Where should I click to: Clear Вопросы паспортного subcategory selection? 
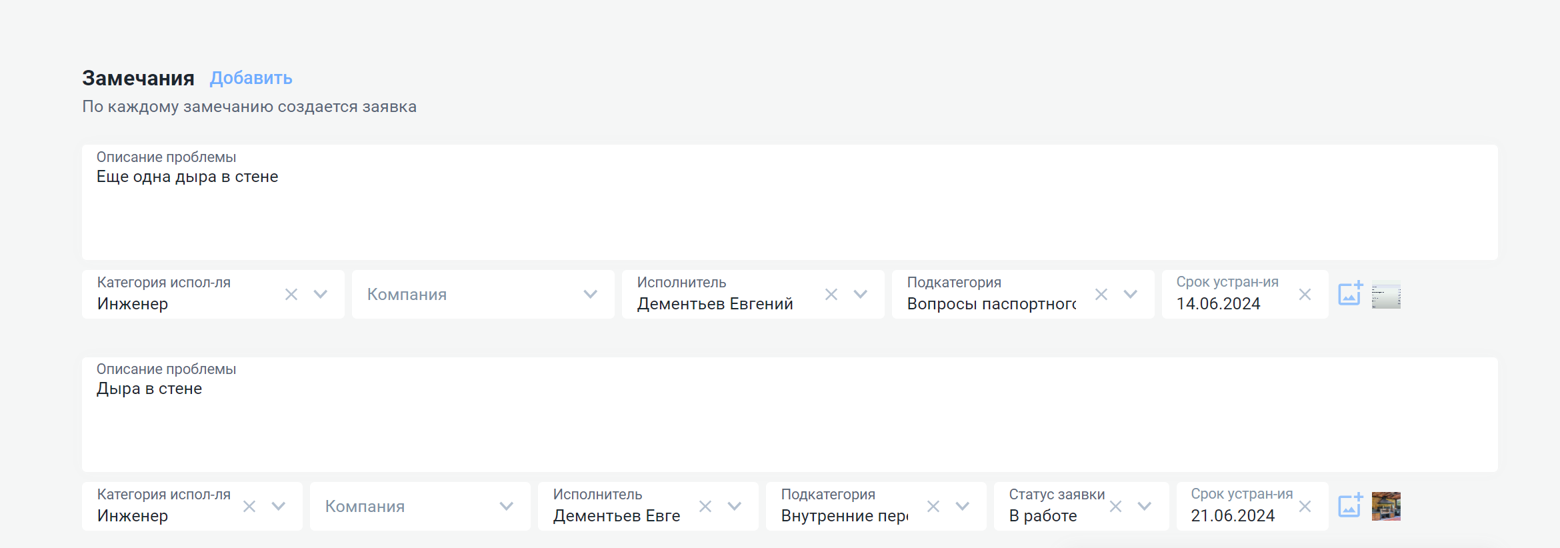click(x=1101, y=295)
